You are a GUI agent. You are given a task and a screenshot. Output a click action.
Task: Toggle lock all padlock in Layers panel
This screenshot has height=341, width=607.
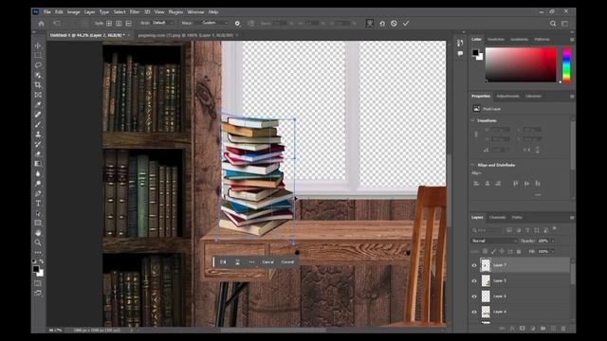[519, 251]
